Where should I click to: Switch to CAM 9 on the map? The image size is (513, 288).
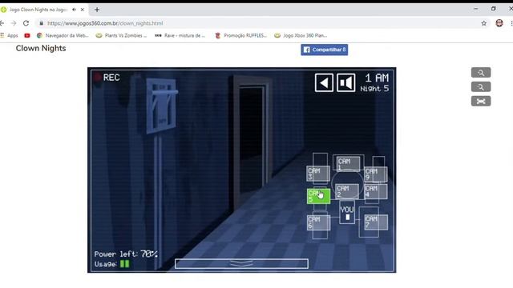pos(376,174)
